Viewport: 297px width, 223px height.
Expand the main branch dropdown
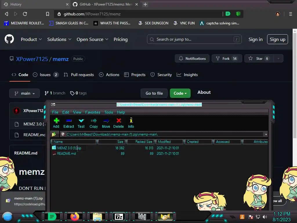point(24,93)
